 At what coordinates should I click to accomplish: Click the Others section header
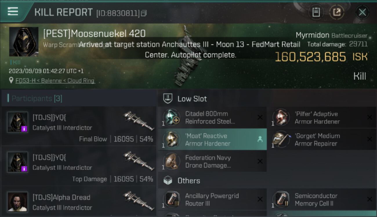point(188,181)
